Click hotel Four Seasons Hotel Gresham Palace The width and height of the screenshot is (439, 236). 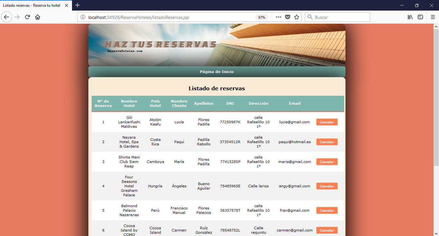click(129, 186)
